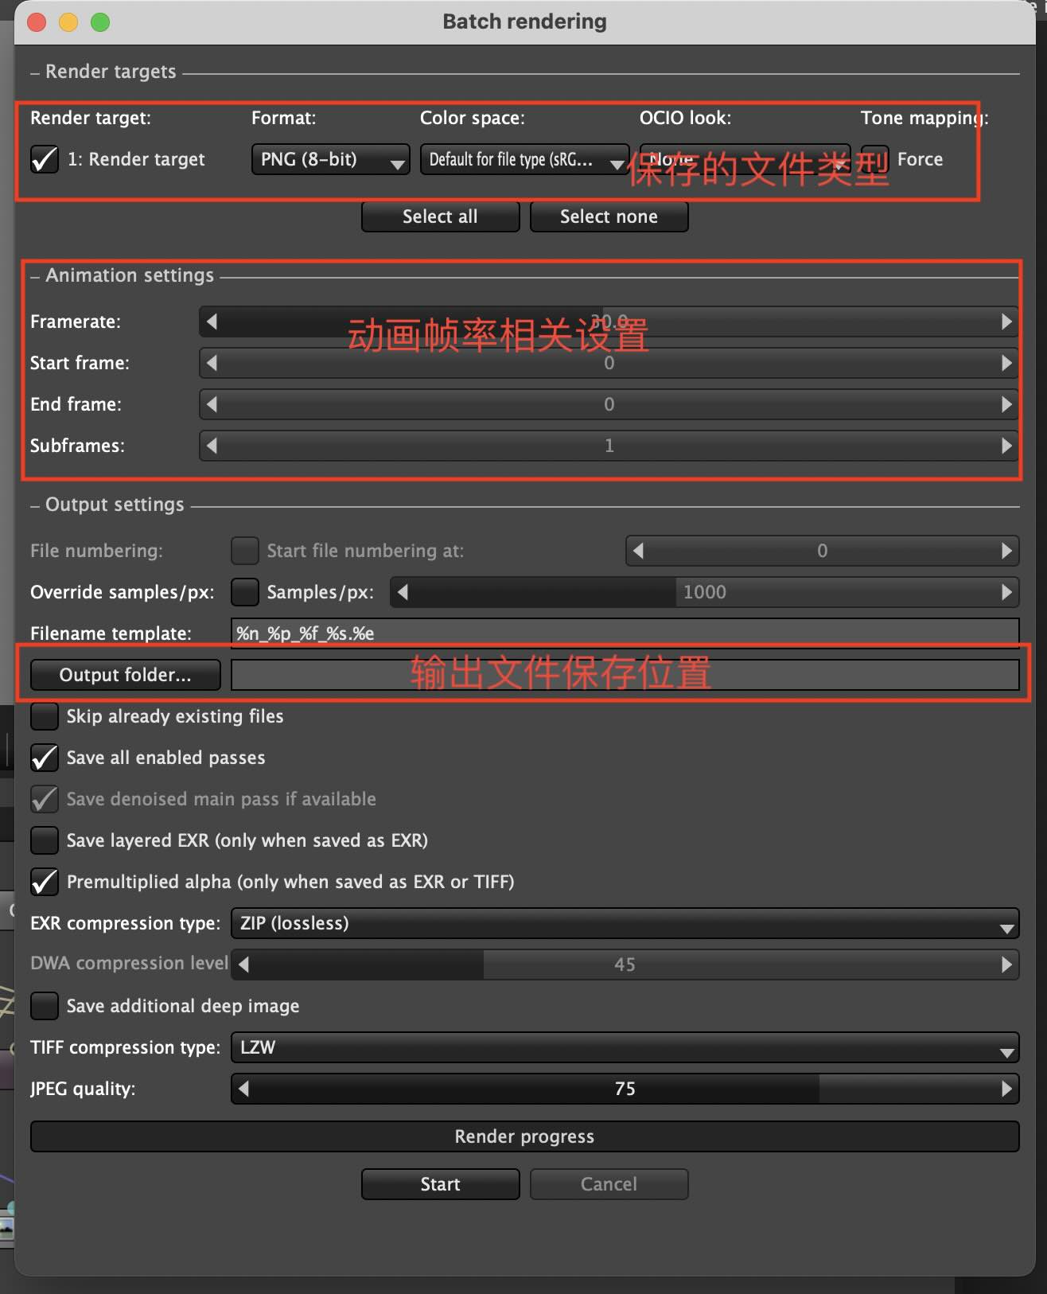
Task: Decrease the Subframes value arrow
Action: [212, 446]
